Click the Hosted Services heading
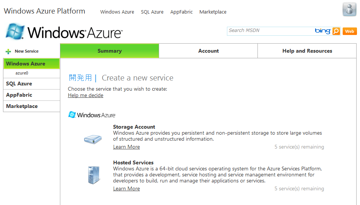Image resolution: width=360 pixels, height=205 pixels. [x=133, y=162]
